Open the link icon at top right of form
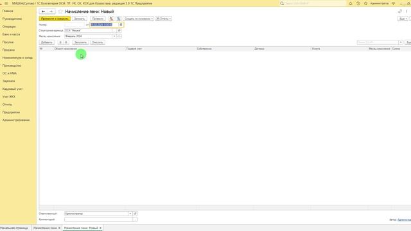The image size is (411, 231). 400,12
